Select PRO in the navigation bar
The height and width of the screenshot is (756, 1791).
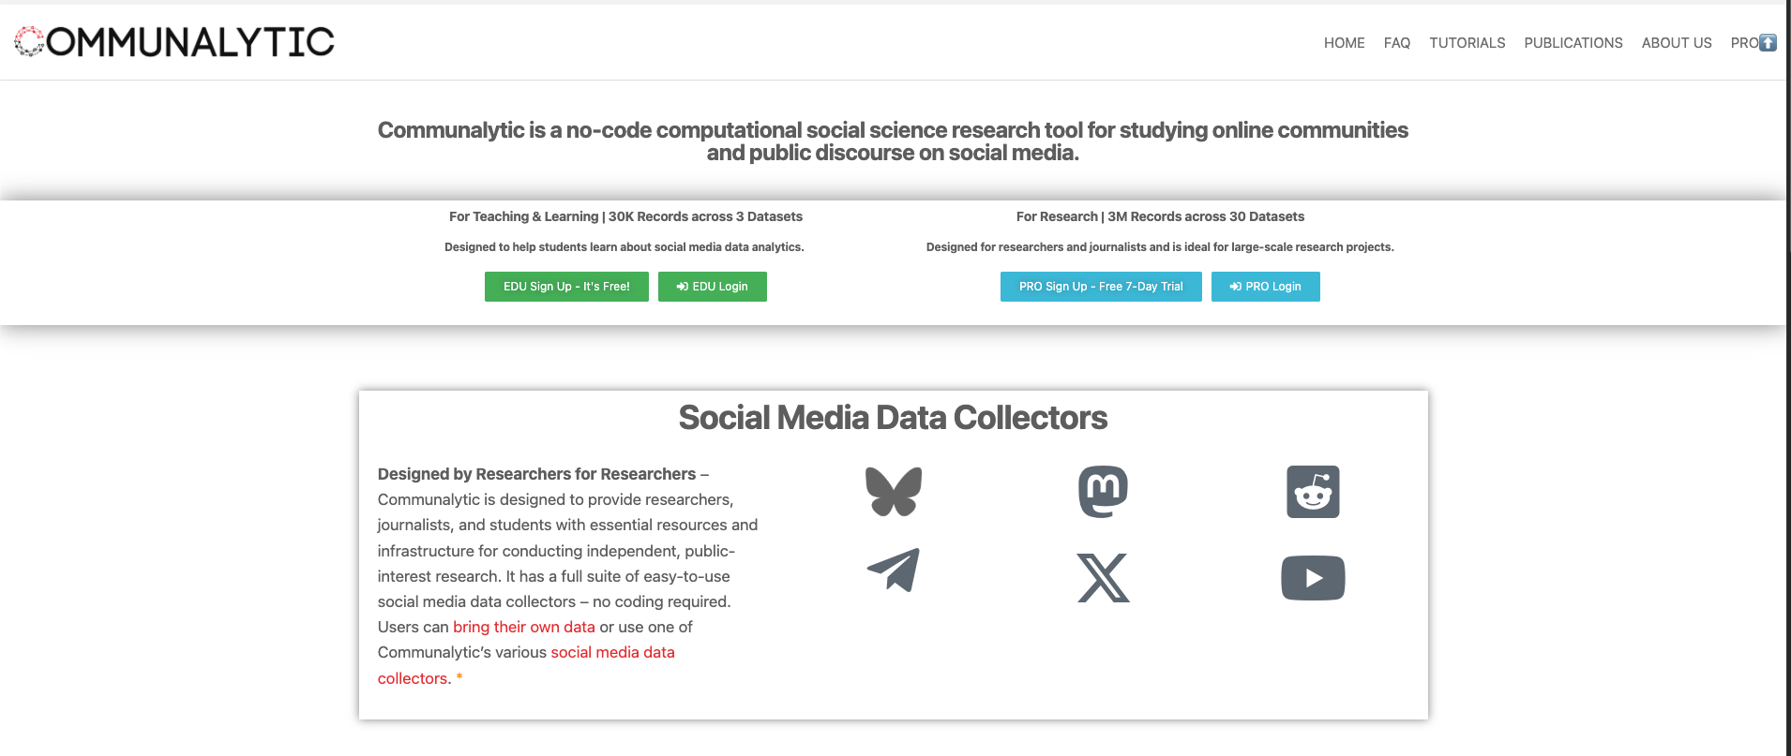[x=1743, y=43]
